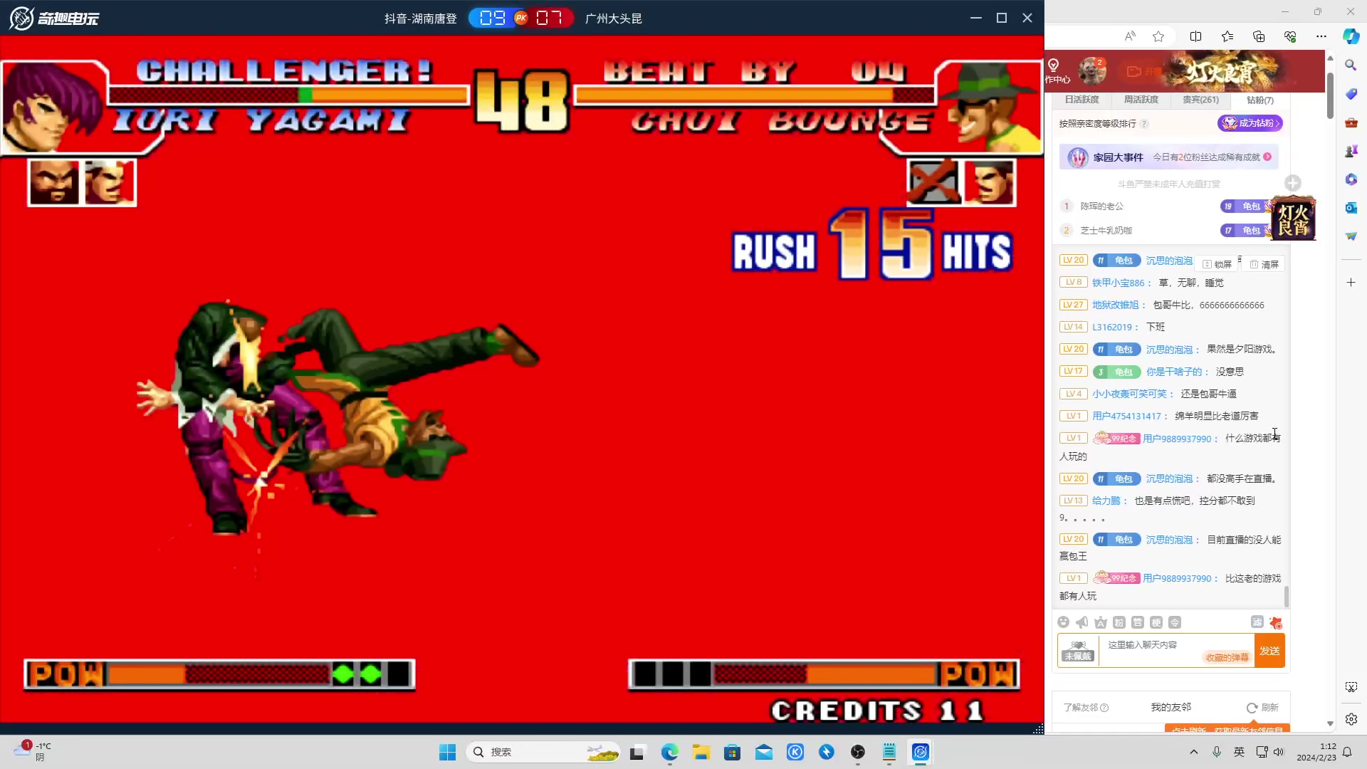Viewport: 1367px width, 769px height.
Task: Click the help icon beside 按照亲密度等级排行
Action: [1144, 124]
